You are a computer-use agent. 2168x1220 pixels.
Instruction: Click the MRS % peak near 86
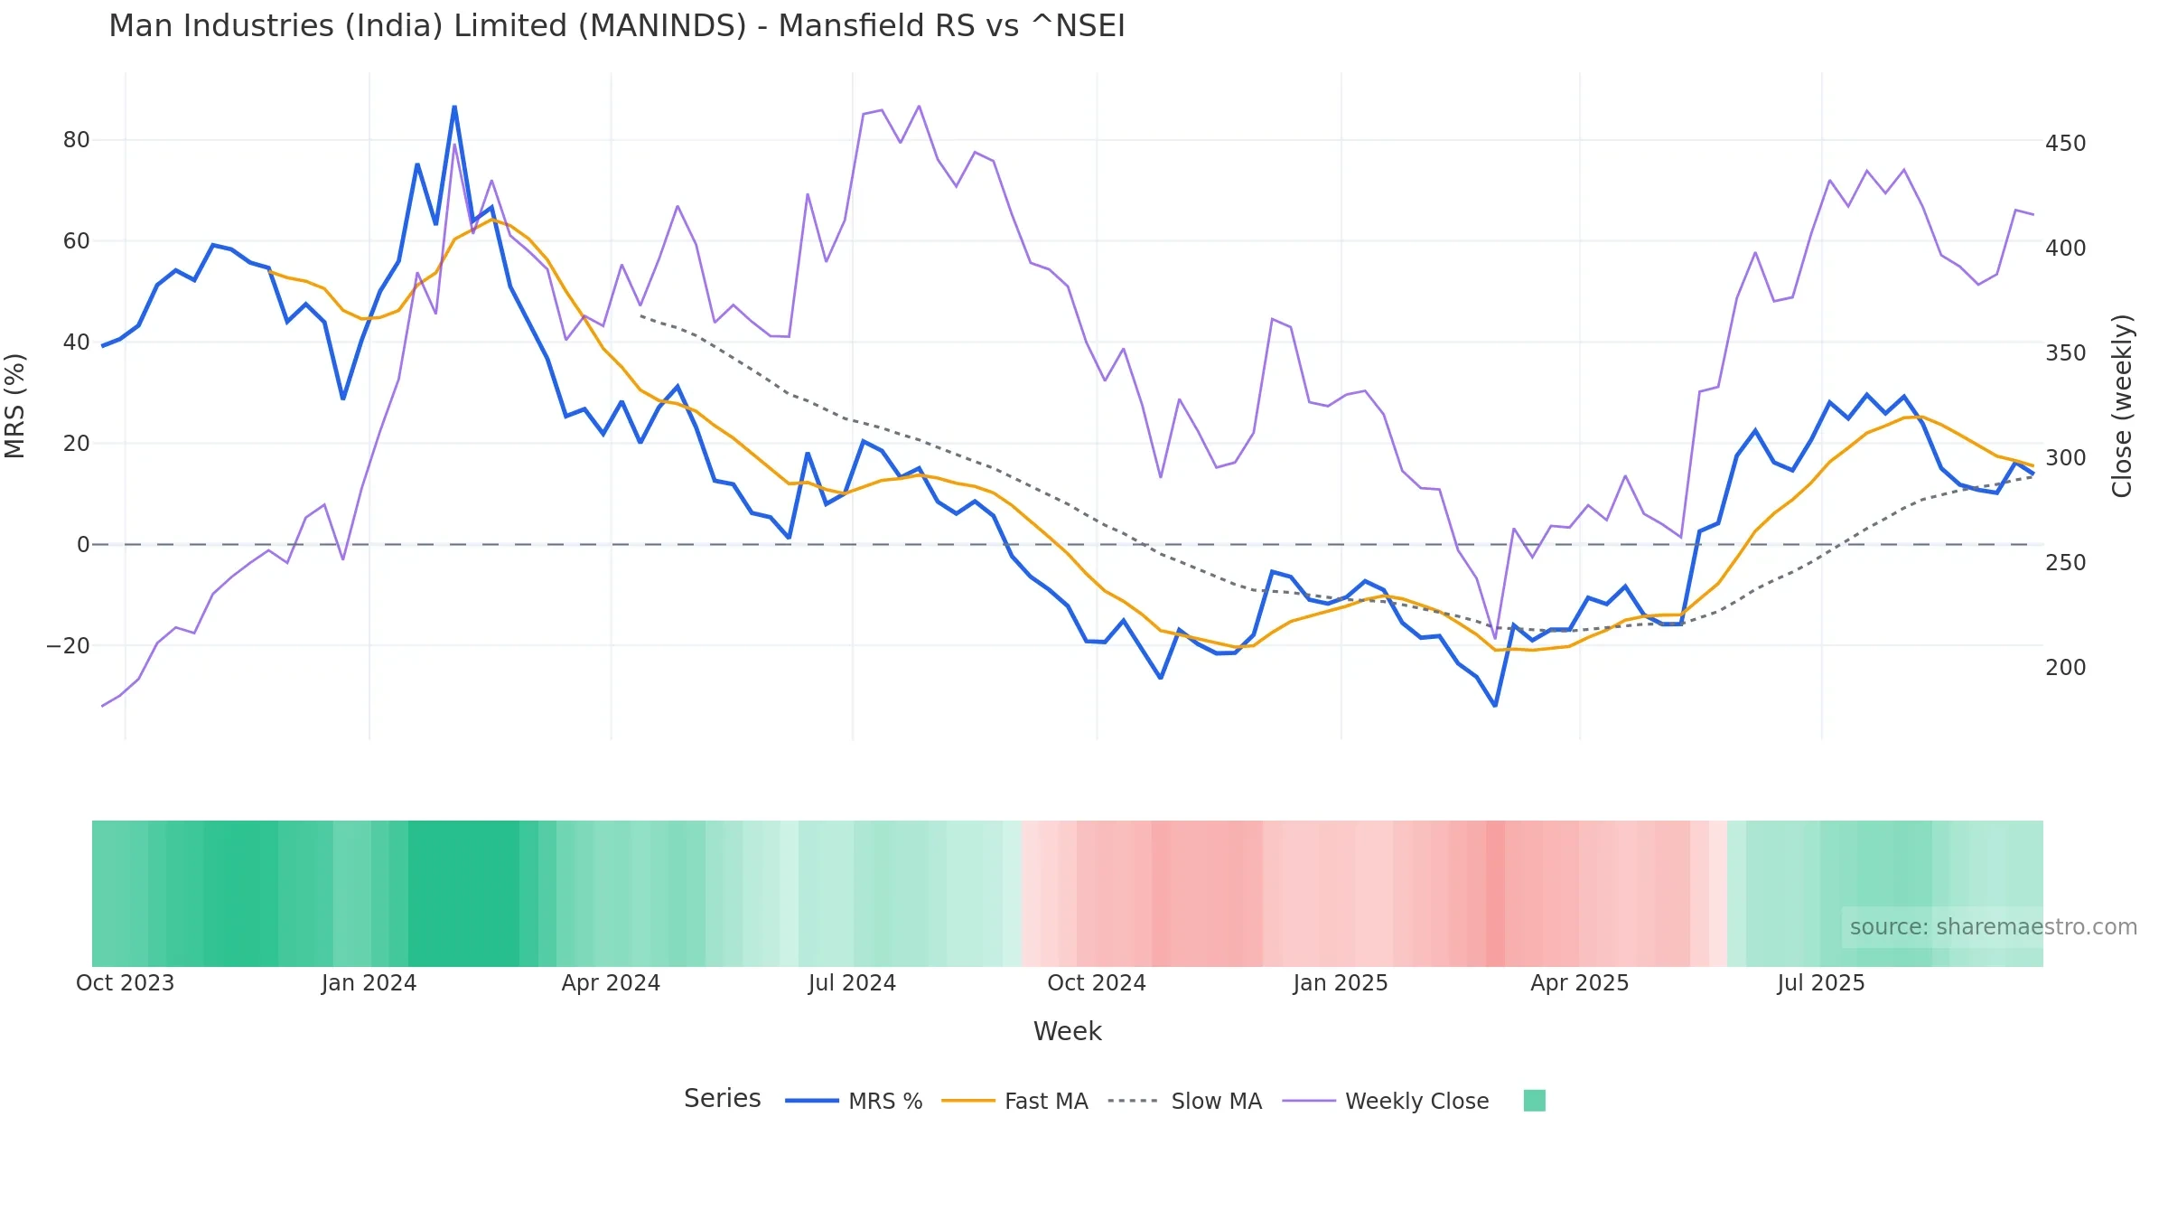[x=454, y=107]
